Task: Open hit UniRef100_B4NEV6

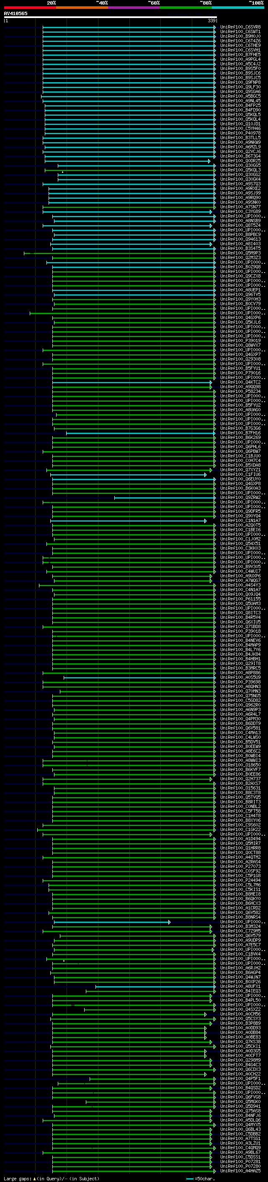Action: (240, 641)
